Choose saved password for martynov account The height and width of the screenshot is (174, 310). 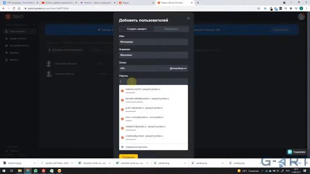(x=154, y=91)
